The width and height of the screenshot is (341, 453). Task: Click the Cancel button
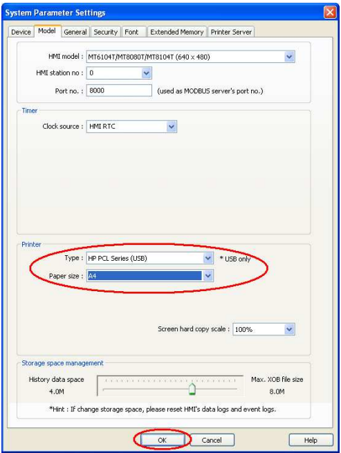tap(212, 440)
